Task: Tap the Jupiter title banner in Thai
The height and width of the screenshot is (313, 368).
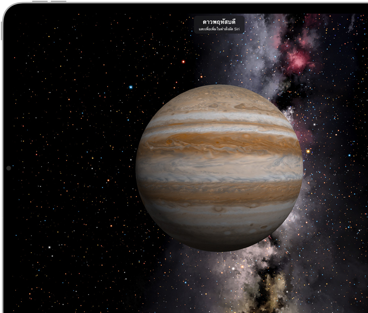Action: [219, 22]
